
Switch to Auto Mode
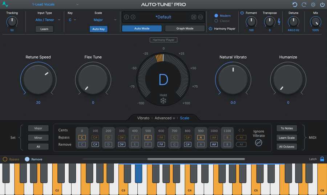click(142, 29)
